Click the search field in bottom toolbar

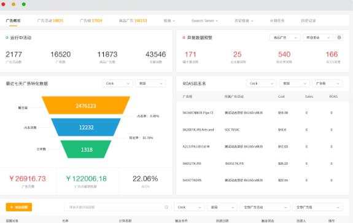point(117,207)
